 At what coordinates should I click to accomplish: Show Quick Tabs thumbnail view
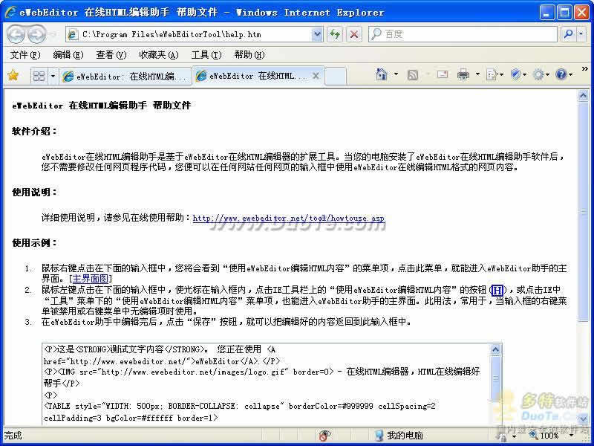point(39,76)
